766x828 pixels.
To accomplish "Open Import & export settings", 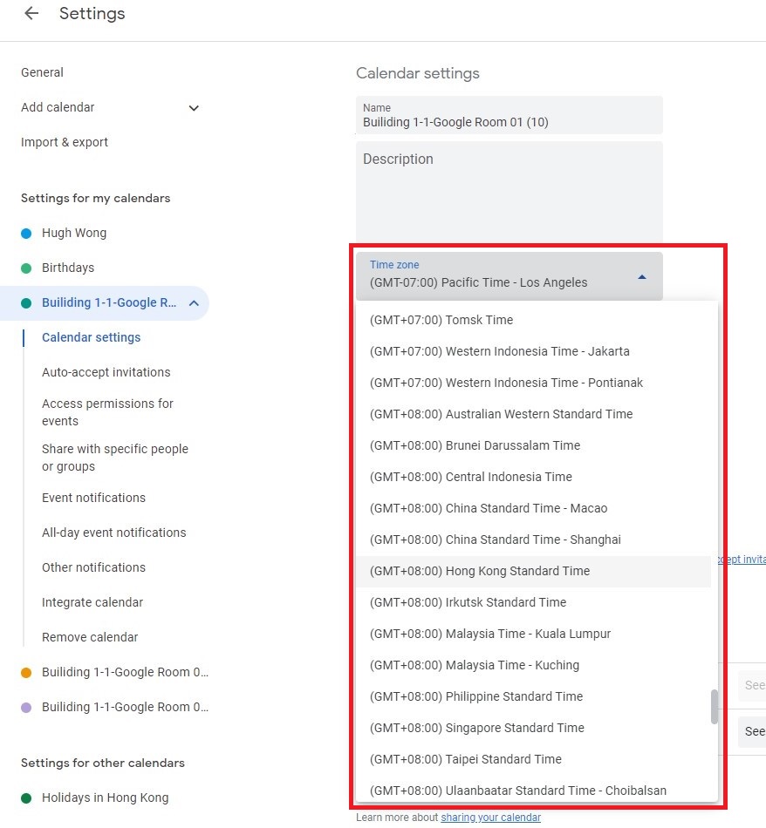I will pyautogui.click(x=65, y=142).
